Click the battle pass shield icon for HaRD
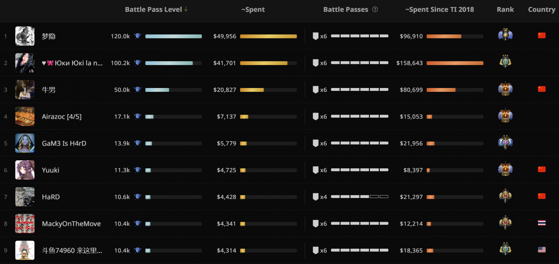The height and width of the screenshot is (264, 559). point(315,197)
